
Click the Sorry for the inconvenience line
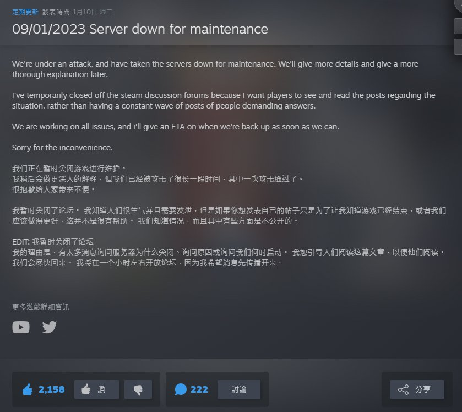(62, 148)
